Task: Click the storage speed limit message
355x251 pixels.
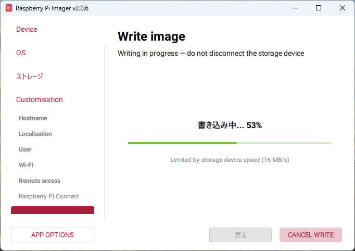Action: tap(230, 160)
